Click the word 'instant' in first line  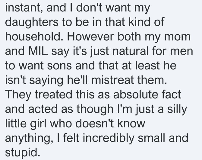pos(23,8)
